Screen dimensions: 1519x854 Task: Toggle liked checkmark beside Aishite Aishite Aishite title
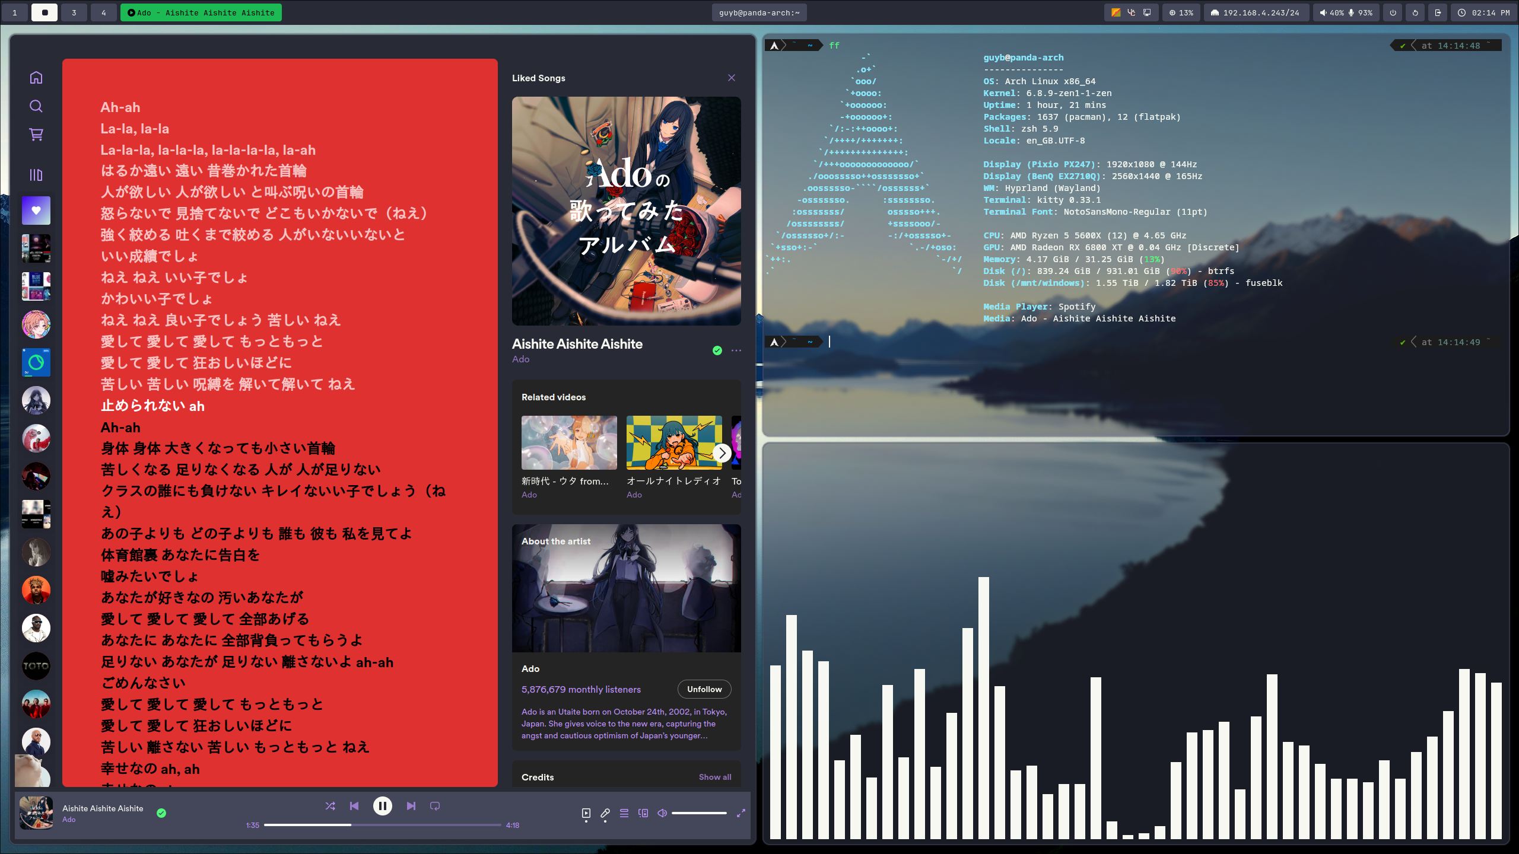(x=717, y=350)
